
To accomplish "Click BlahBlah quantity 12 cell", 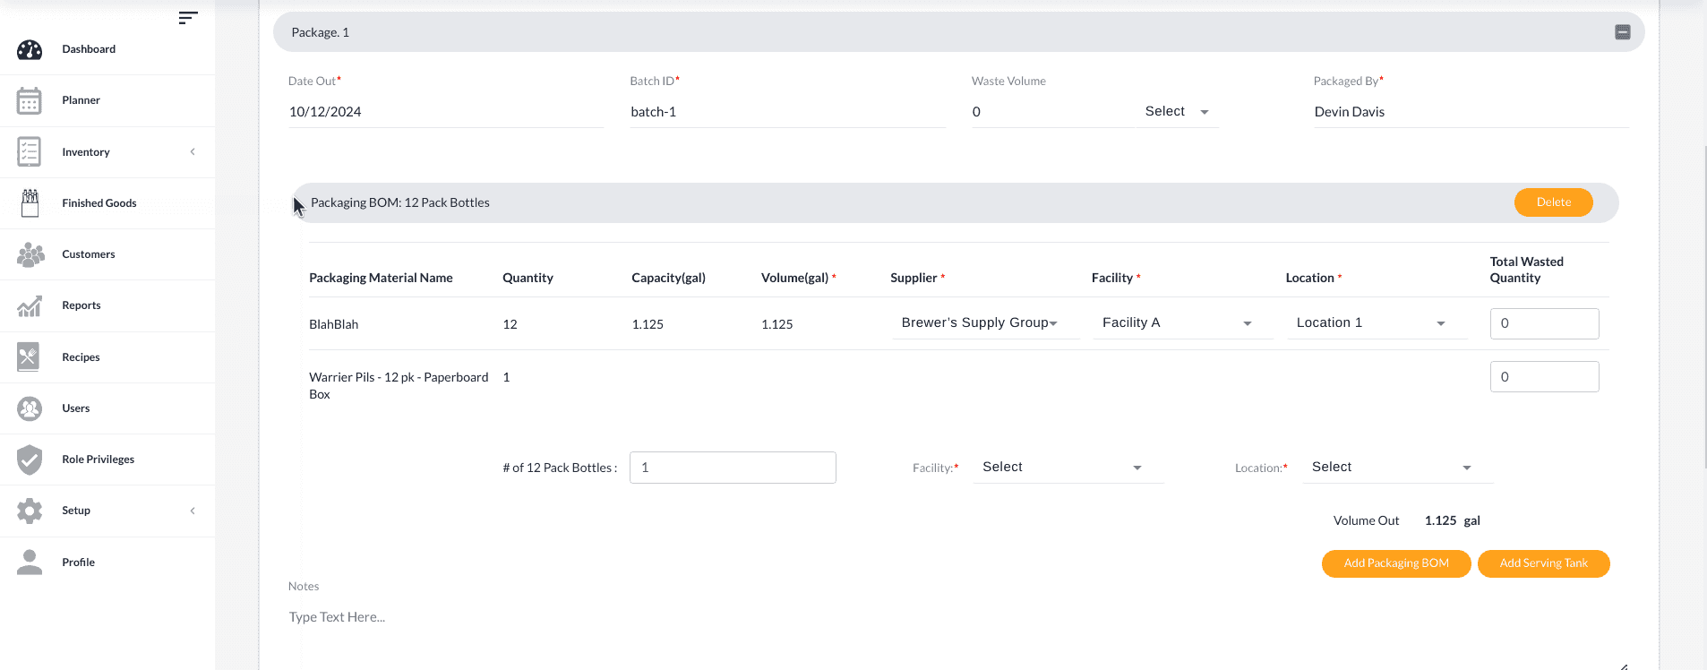I will coord(510,324).
